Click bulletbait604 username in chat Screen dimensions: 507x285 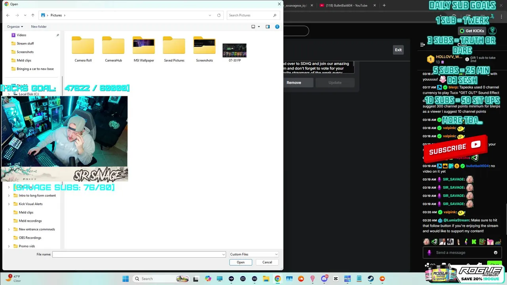[x=477, y=166]
